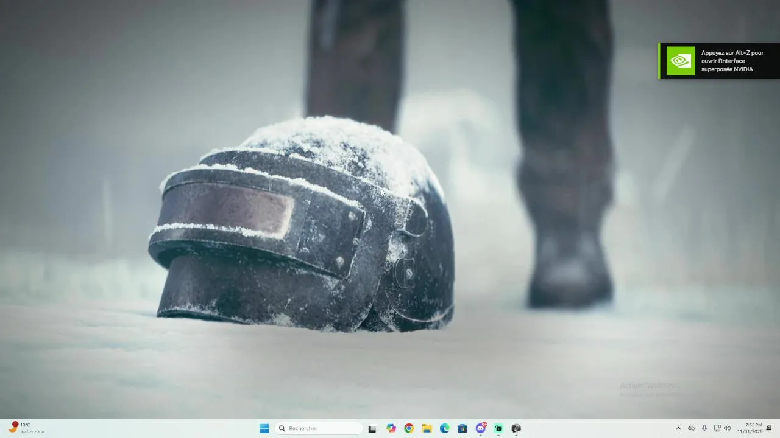
Task: Open the helmet game icon in taskbar
Action: pyautogui.click(x=516, y=428)
